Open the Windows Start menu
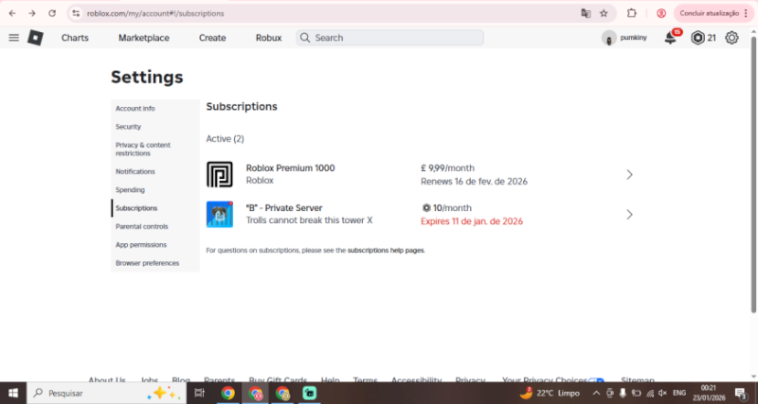The height and width of the screenshot is (404, 758). pyautogui.click(x=13, y=393)
